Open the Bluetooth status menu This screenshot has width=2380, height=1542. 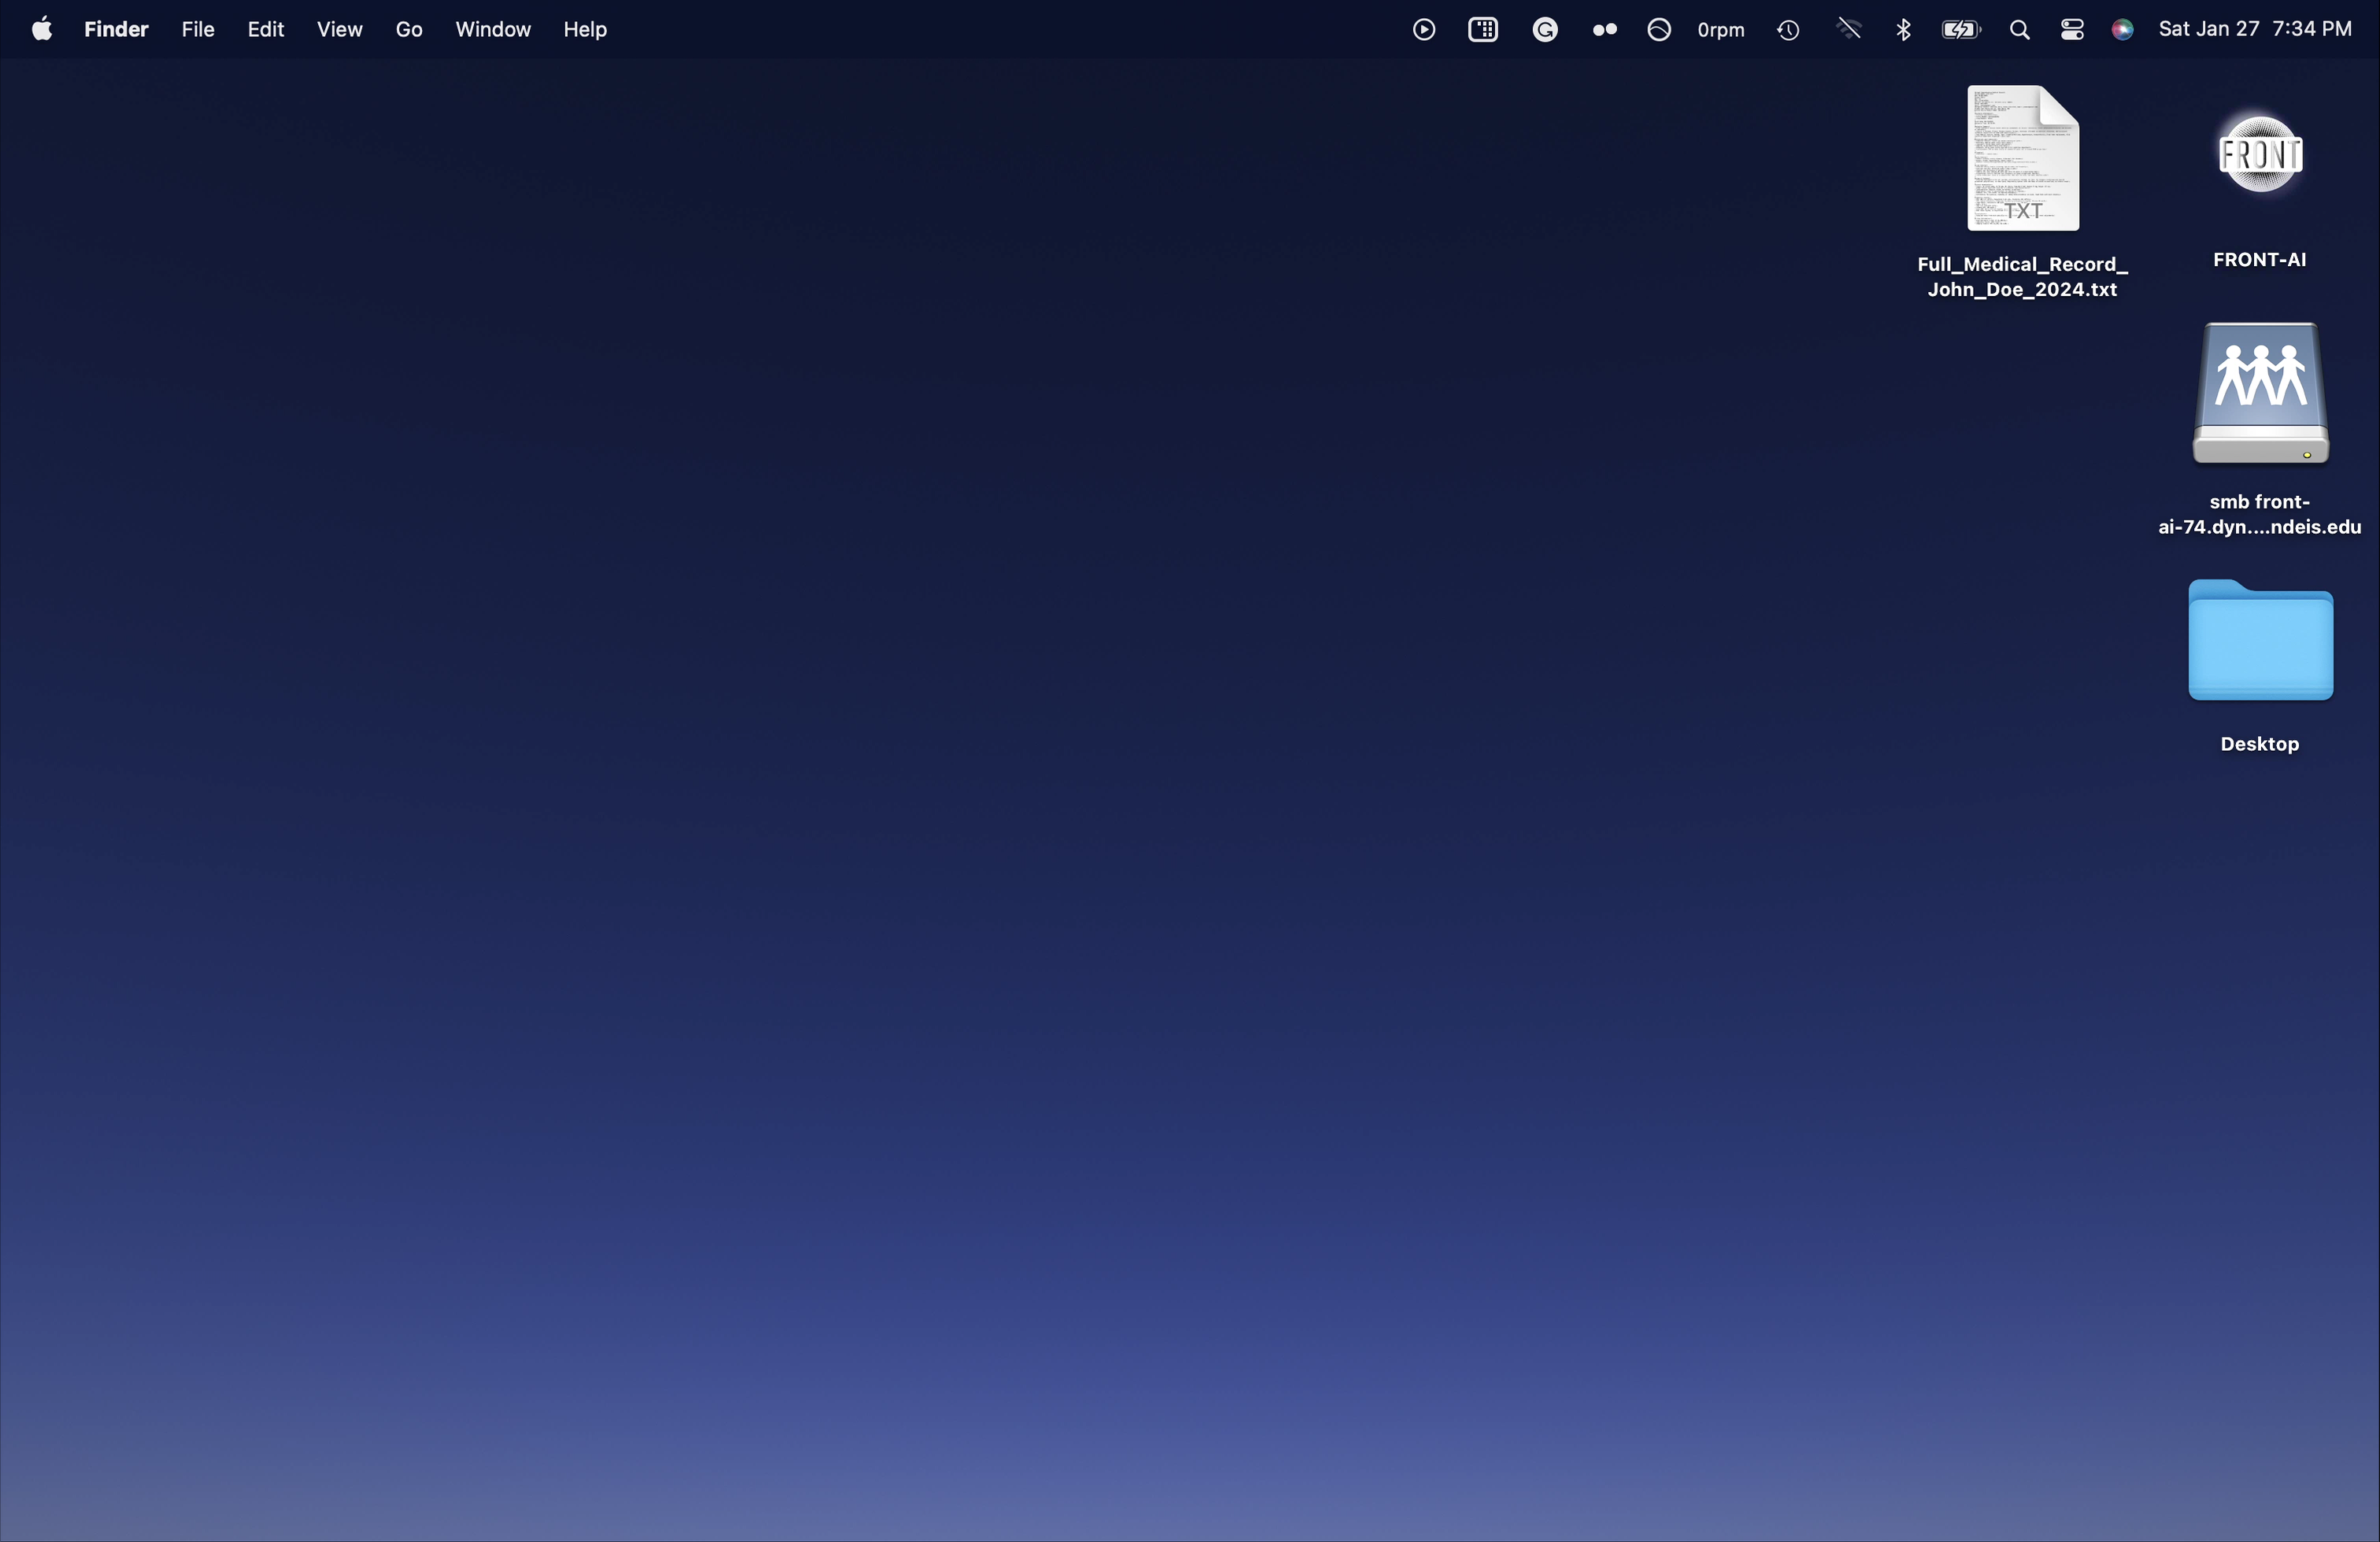1903,30
